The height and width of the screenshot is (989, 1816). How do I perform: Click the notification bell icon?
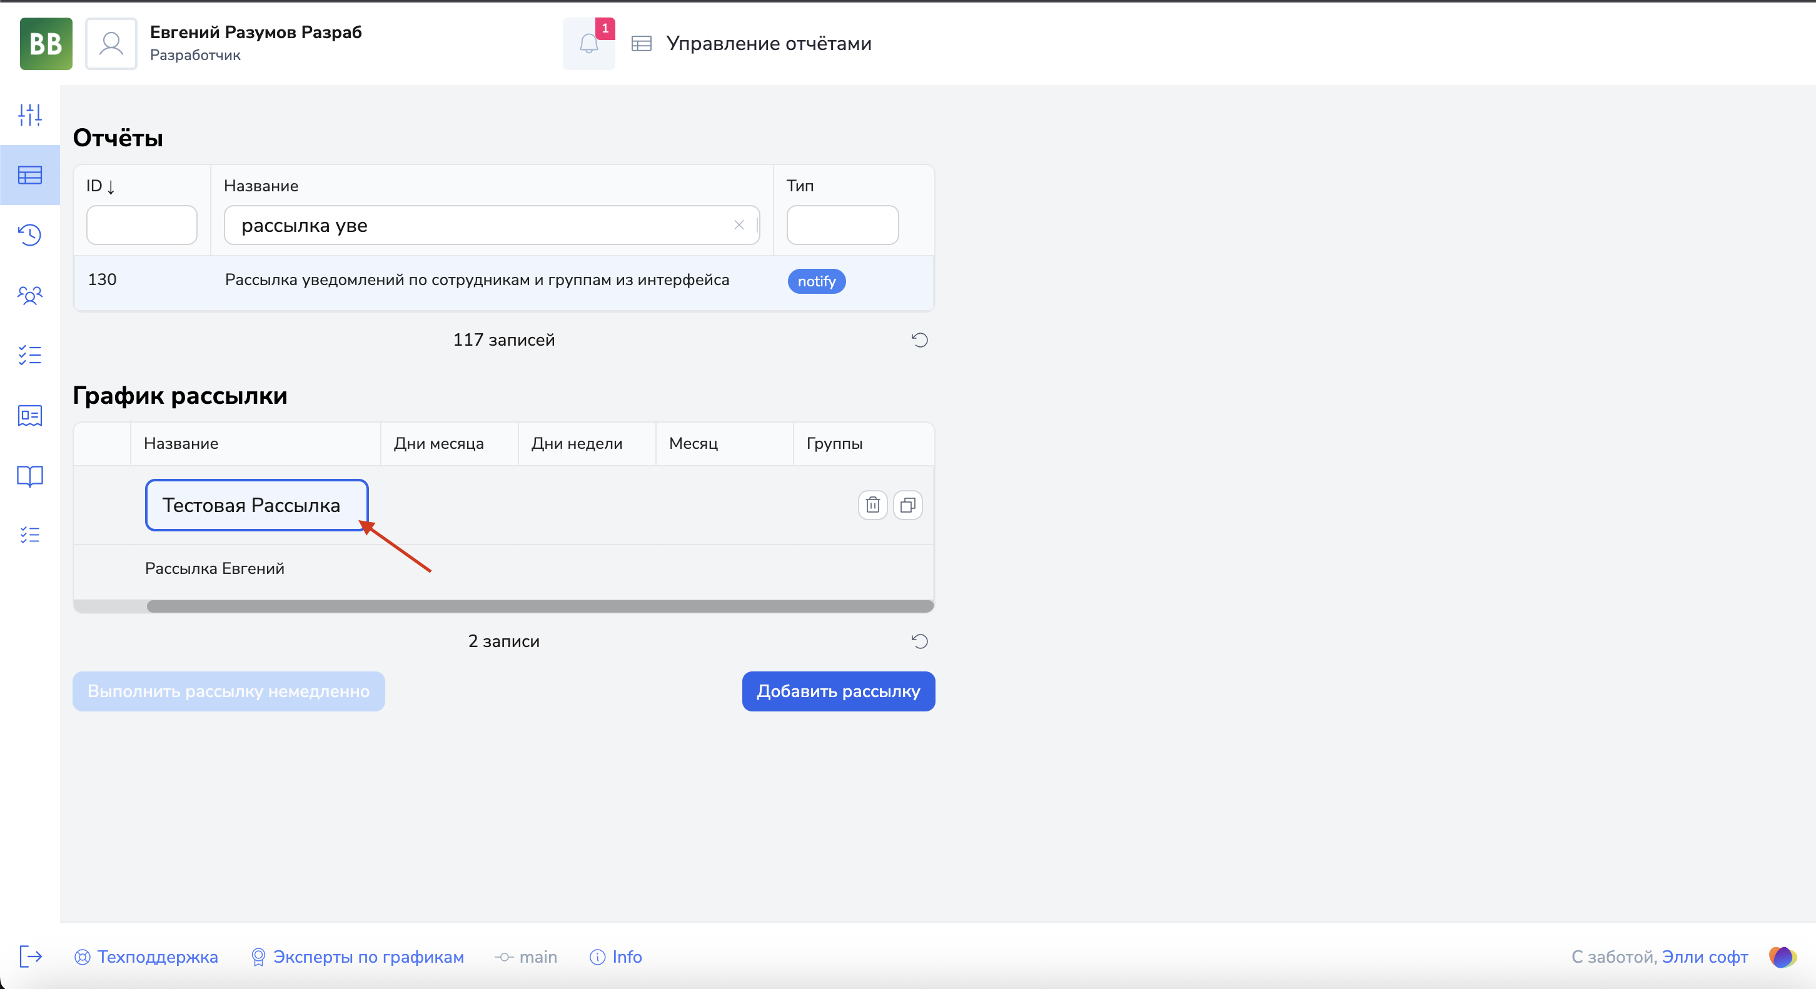click(588, 44)
